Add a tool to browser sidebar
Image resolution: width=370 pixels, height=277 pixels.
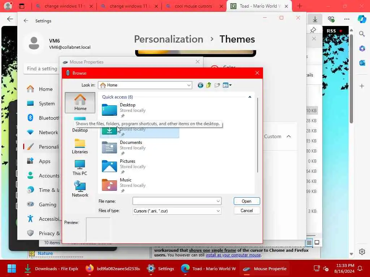click(362, 86)
